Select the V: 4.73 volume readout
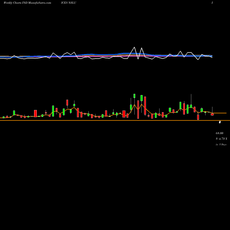 pyautogui.click(x=221, y=138)
